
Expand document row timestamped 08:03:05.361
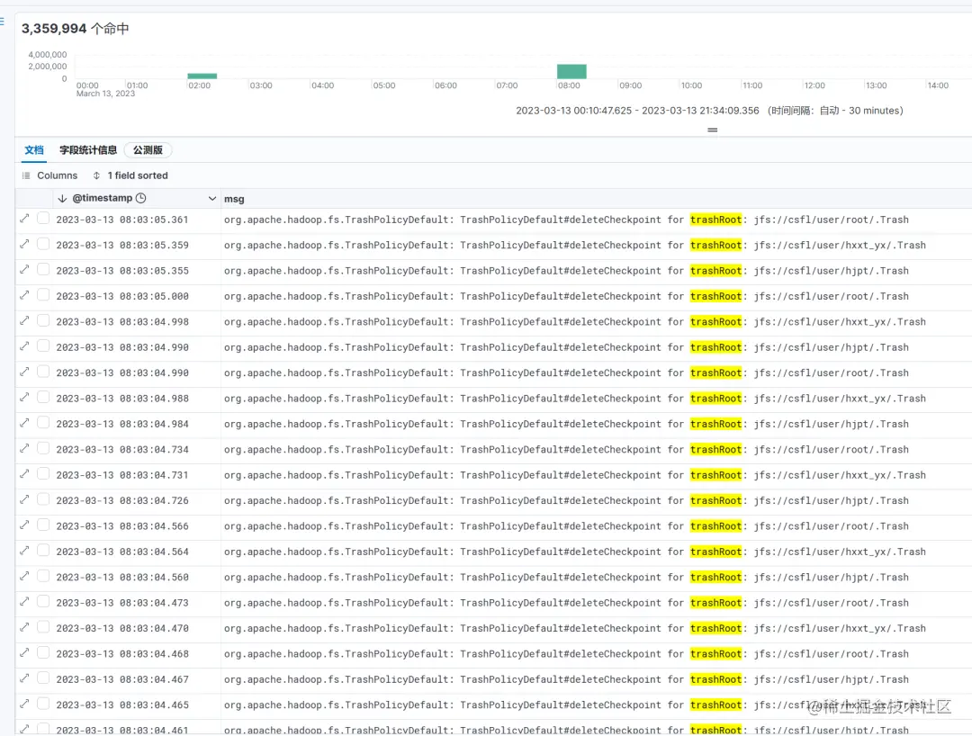(24, 218)
